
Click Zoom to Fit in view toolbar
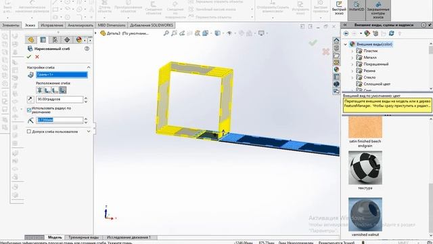coord(166,33)
